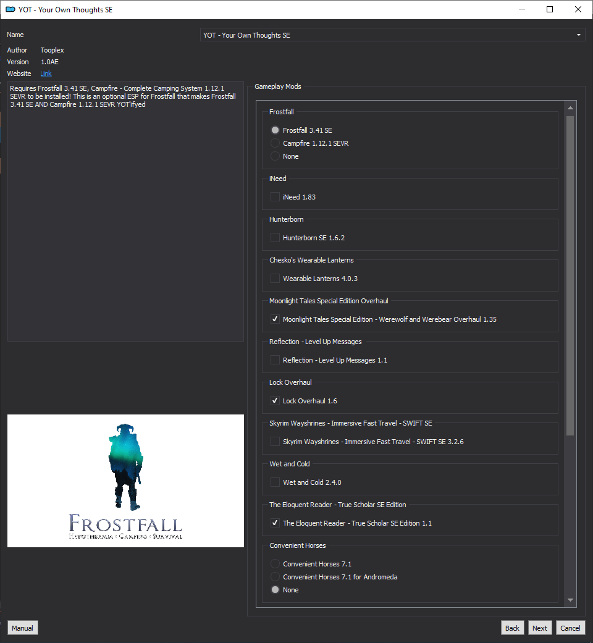Go to previous page with Back button
The width and height of the screenshot is (593, 643).
pos(512,628)
